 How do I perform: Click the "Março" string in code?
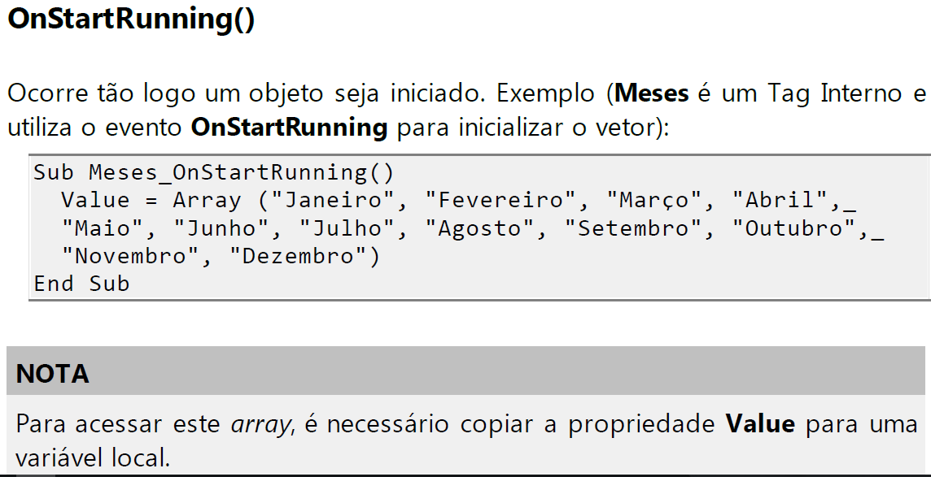click(654, 200)
